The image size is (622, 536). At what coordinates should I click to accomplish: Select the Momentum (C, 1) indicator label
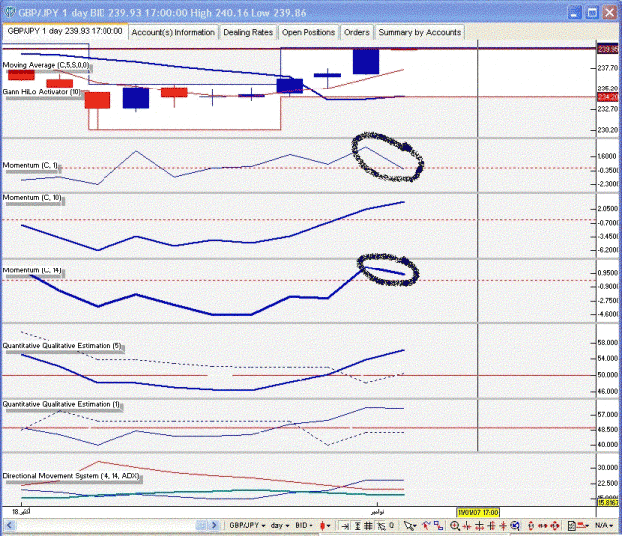pyautogui.click(x=30, y=165)
